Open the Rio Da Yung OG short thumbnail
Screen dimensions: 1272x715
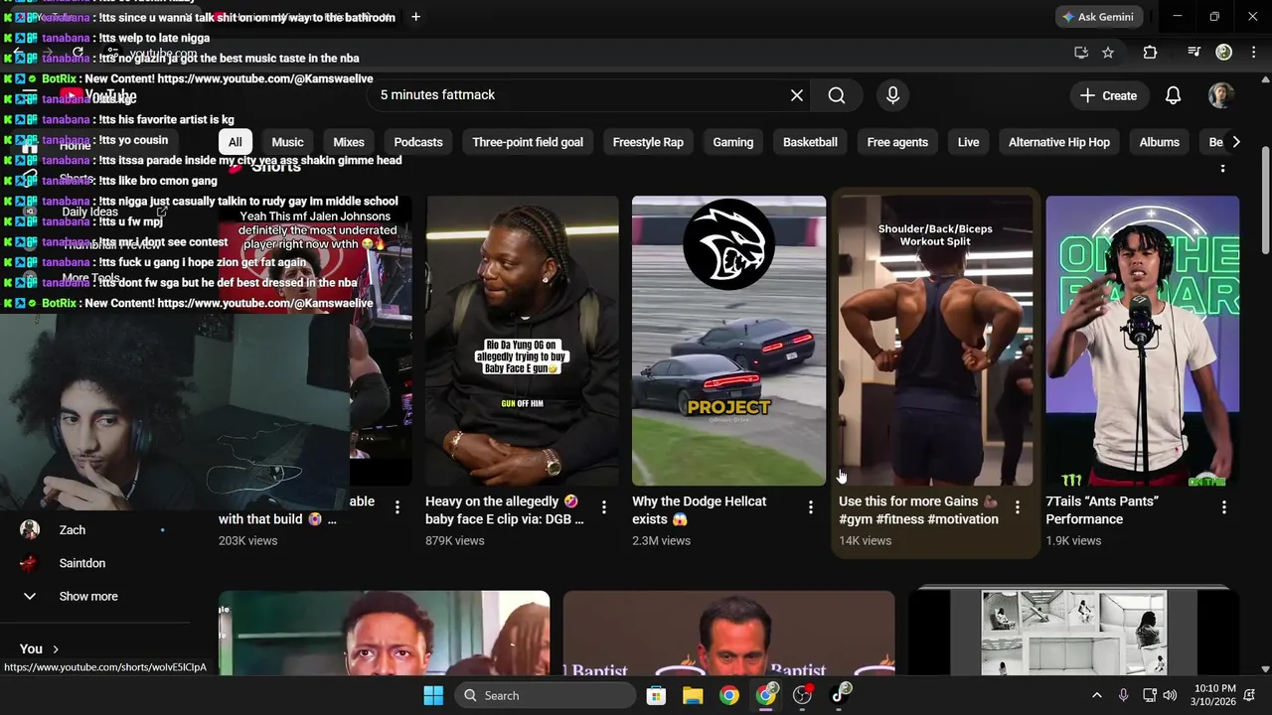point(522,341)
